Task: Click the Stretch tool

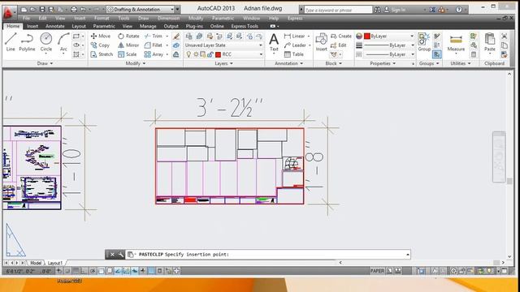Action: click(102, 54)
